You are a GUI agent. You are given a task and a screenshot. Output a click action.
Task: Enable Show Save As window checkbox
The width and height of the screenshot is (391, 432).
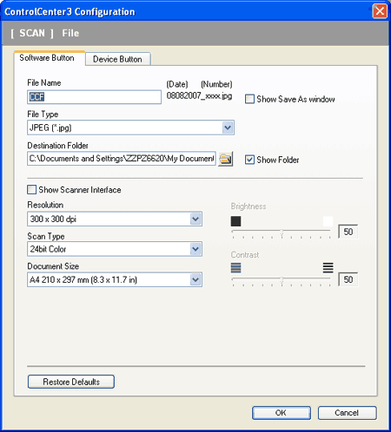click(x=249, y=99)
